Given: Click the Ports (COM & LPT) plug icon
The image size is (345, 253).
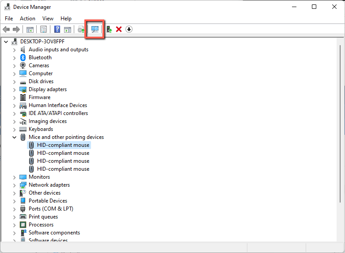Looking at the screenshot, I should (x=23, y=209).
